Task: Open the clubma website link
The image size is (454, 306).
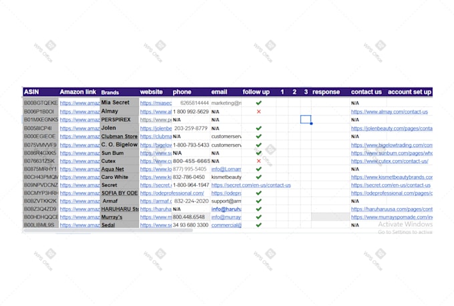Action: click(156, 136)
